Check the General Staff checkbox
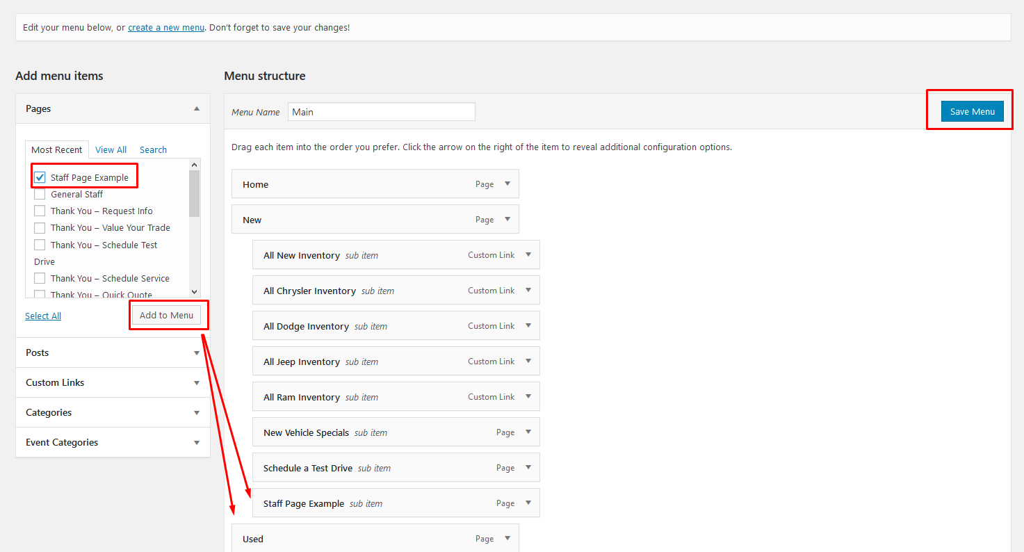1024x552 pixels. (40, 194)
